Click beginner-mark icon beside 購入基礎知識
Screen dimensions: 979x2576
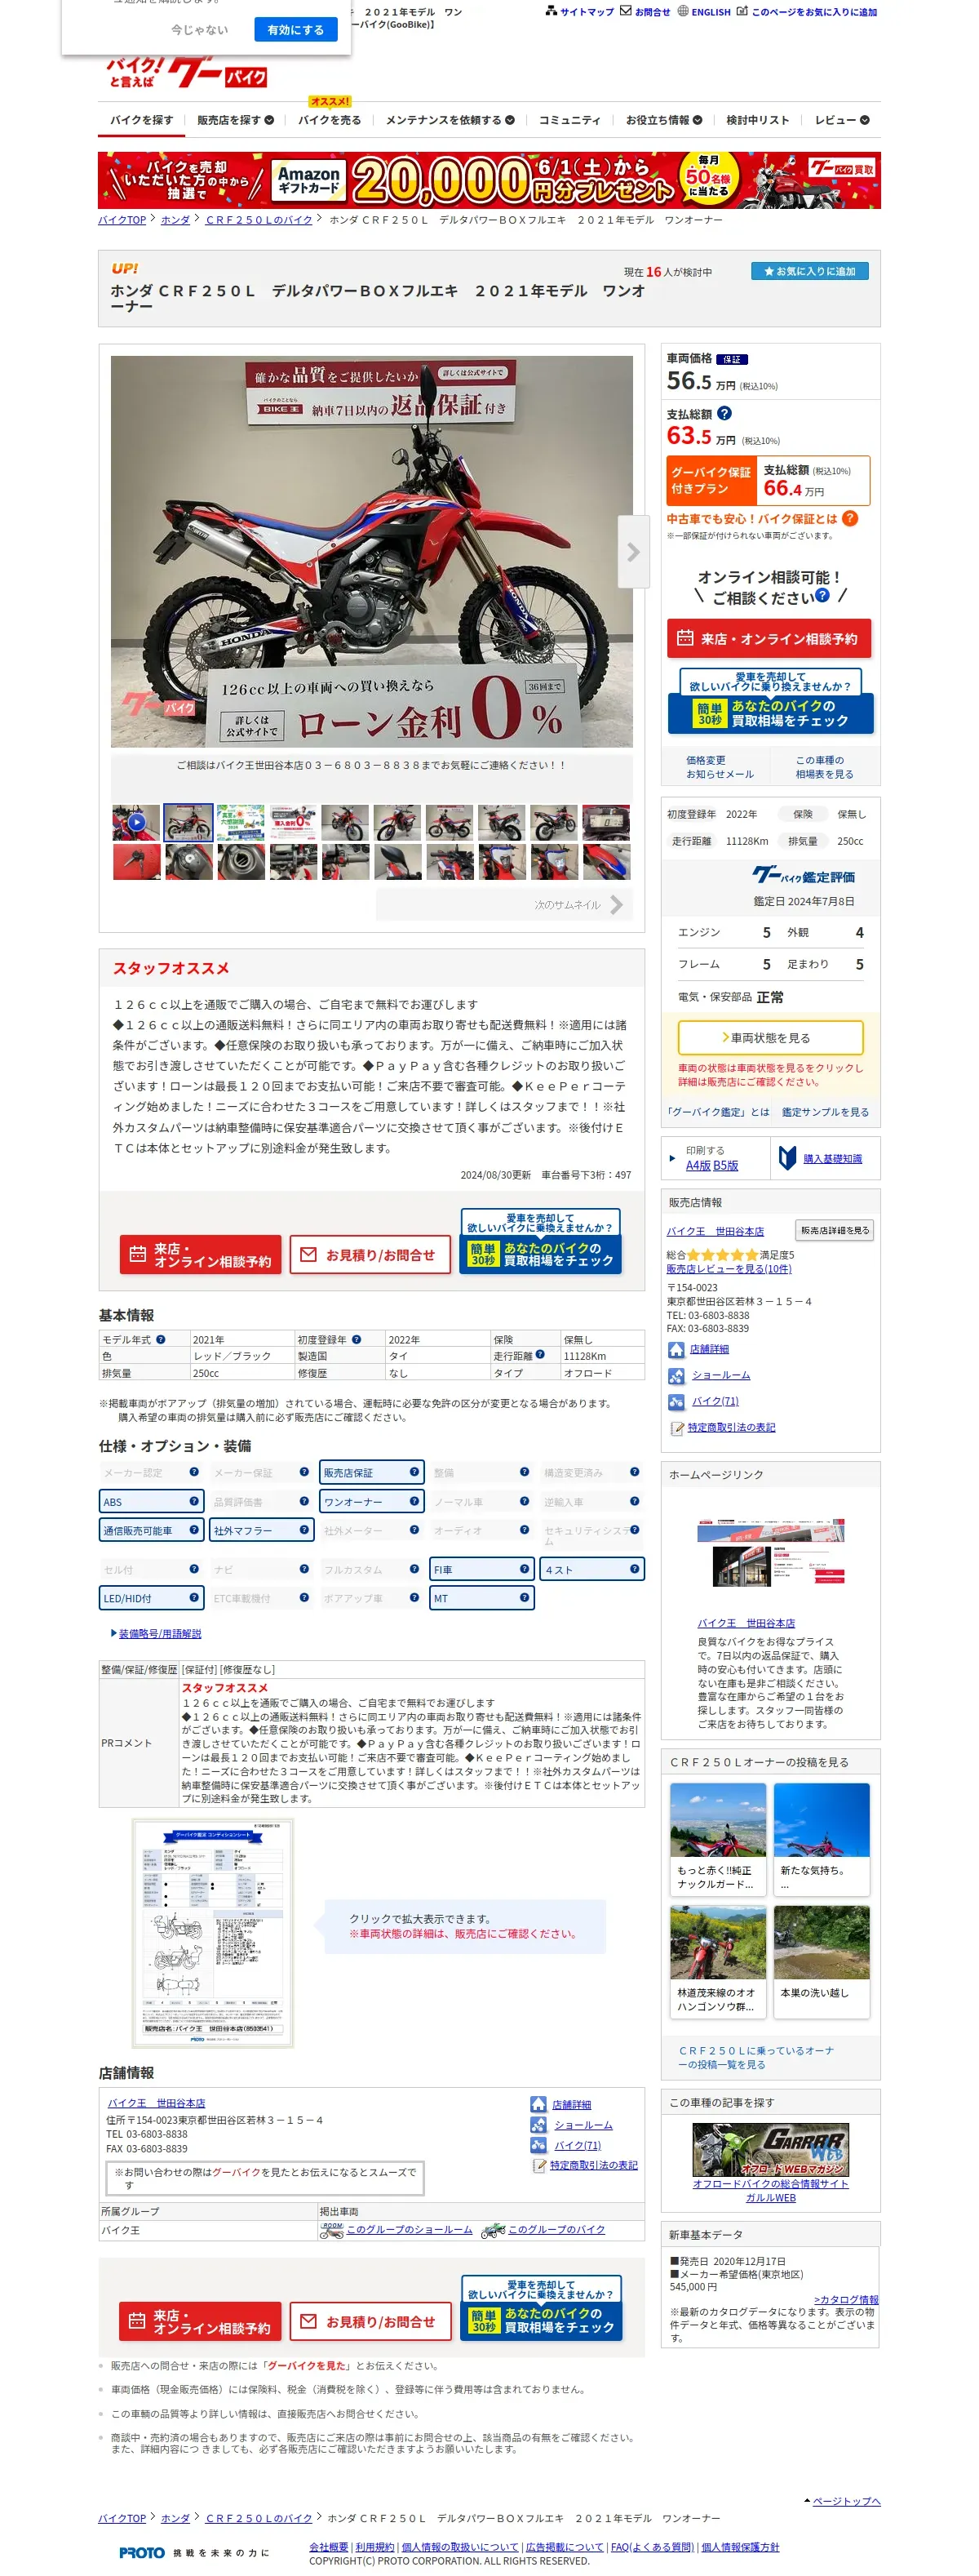[x=787, y=1158]
